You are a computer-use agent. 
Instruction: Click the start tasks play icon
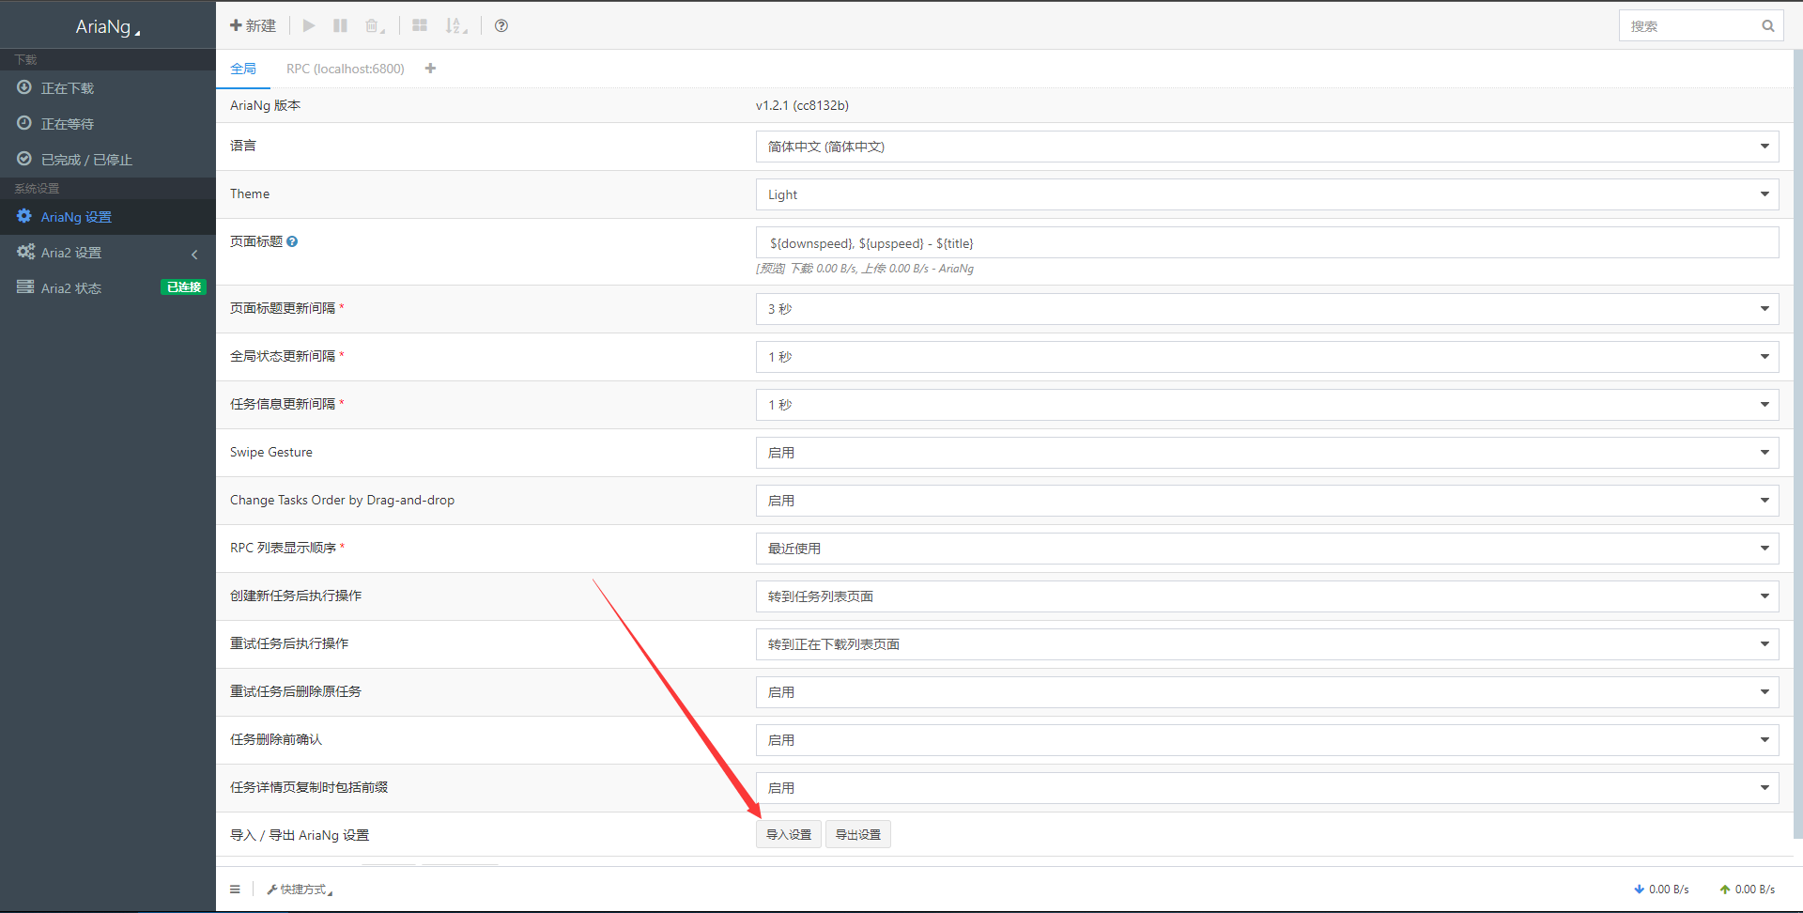309,25
